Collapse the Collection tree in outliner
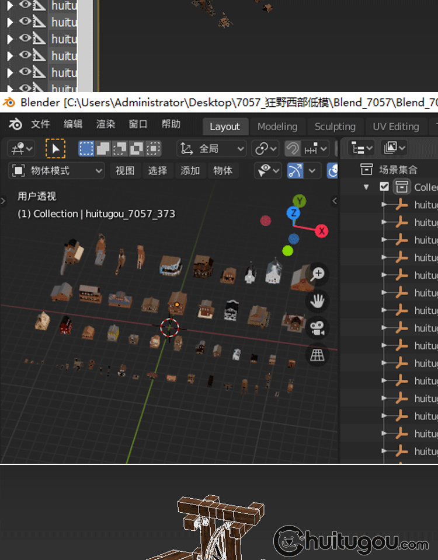 (366, 187)
